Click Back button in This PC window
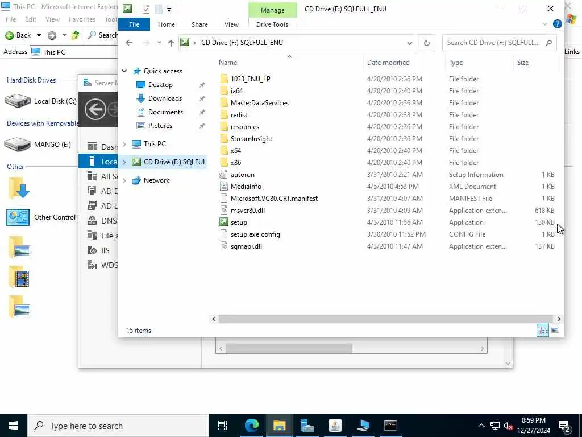 point(18,35)
